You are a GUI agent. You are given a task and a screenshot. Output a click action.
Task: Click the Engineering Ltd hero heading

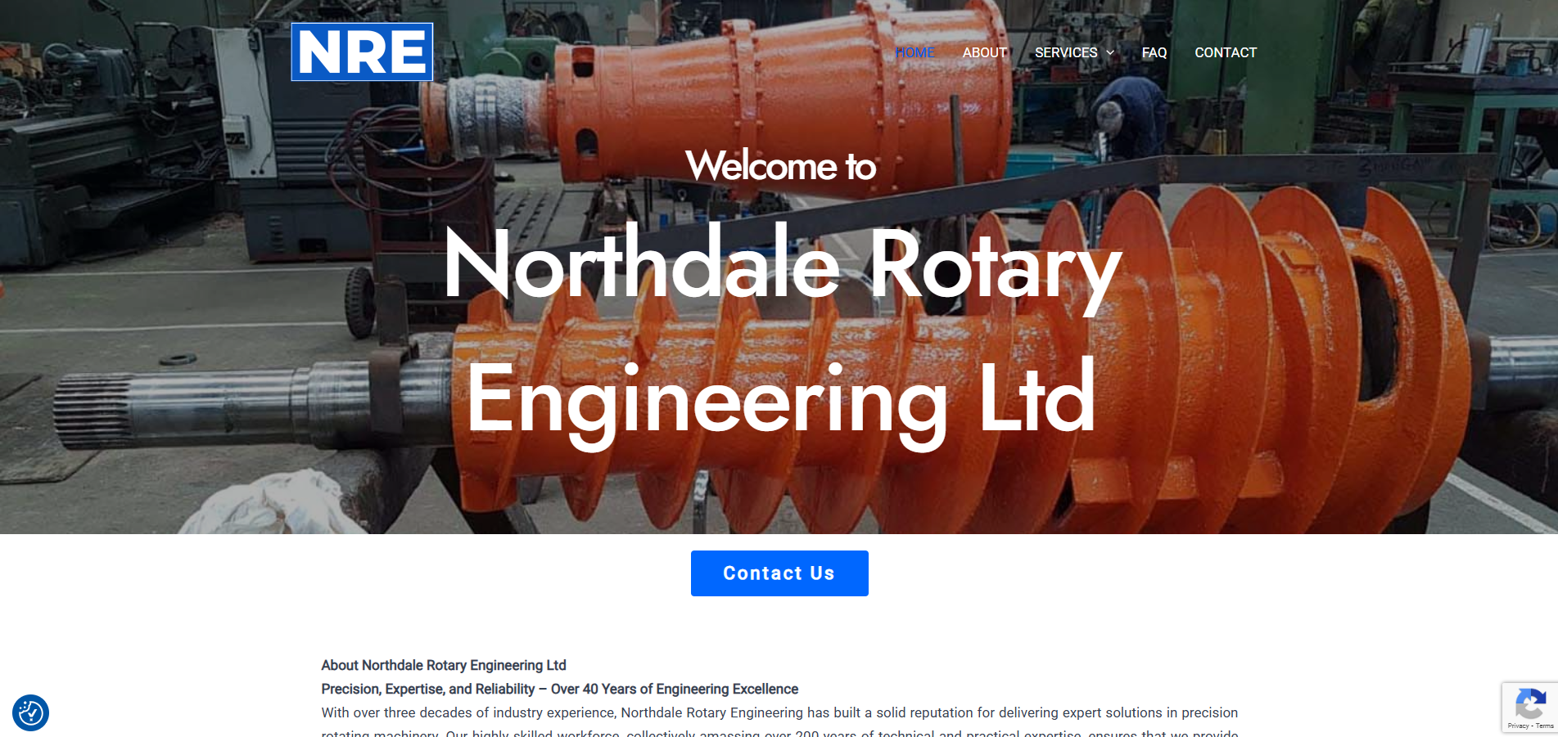781,398
